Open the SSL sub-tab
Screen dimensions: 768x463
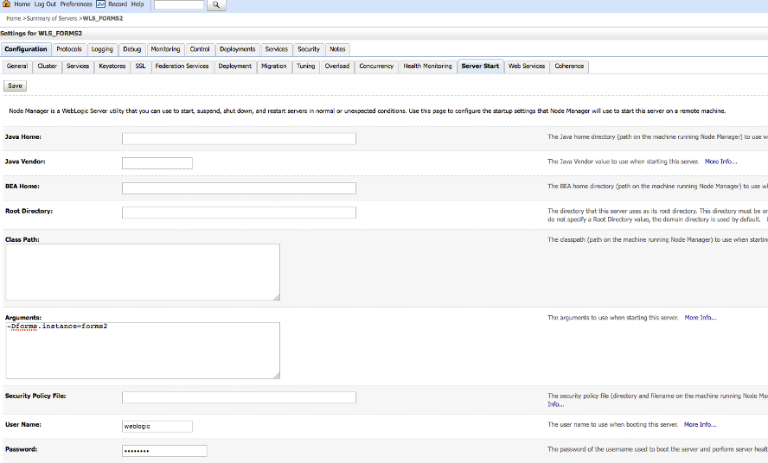pyautogui.click(x=141, y=67)
